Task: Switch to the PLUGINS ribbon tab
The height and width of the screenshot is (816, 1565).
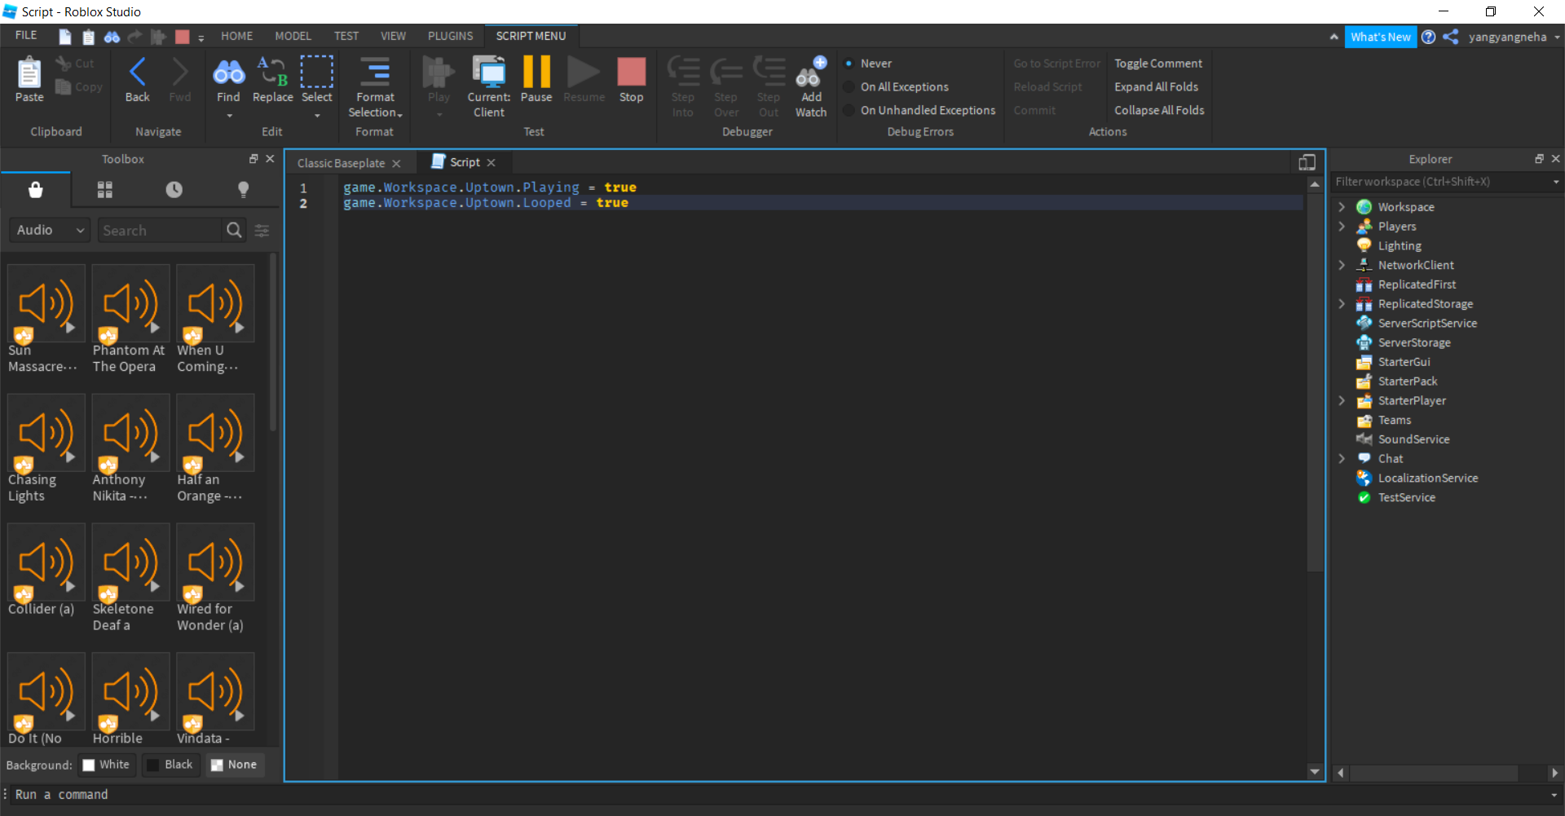Action: pos(450,36)
